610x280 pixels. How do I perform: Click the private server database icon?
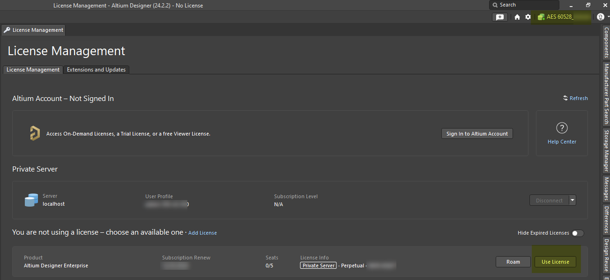coord(31,200)
